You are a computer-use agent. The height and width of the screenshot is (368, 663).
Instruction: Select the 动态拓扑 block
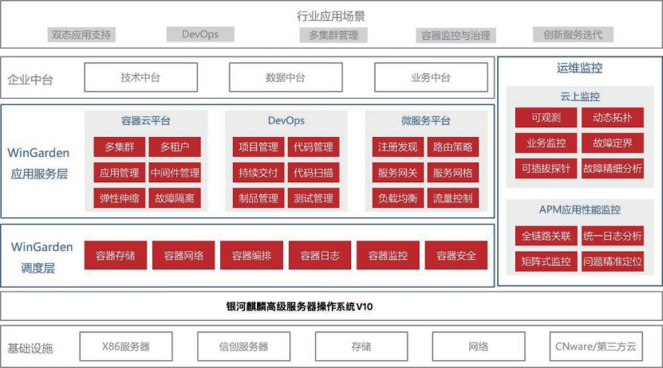[613, 117]
